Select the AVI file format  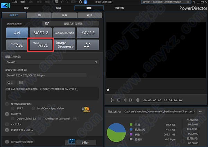(x=17, y=33)
